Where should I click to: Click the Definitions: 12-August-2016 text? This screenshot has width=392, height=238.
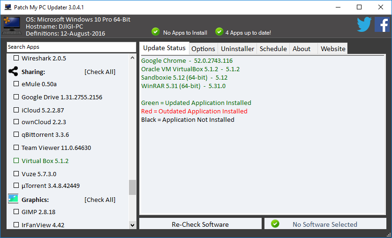65,33
